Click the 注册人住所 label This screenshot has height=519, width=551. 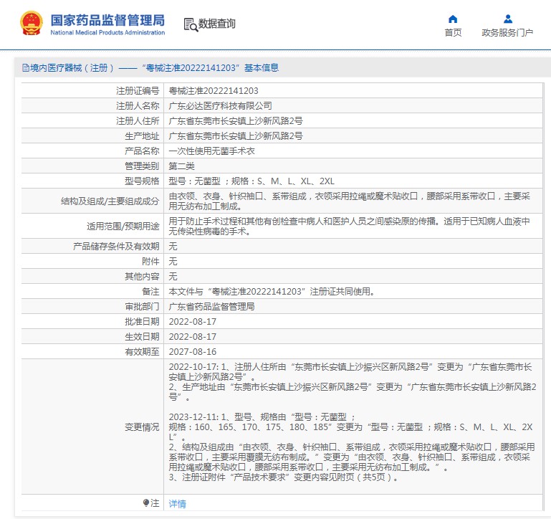[138, 121]
